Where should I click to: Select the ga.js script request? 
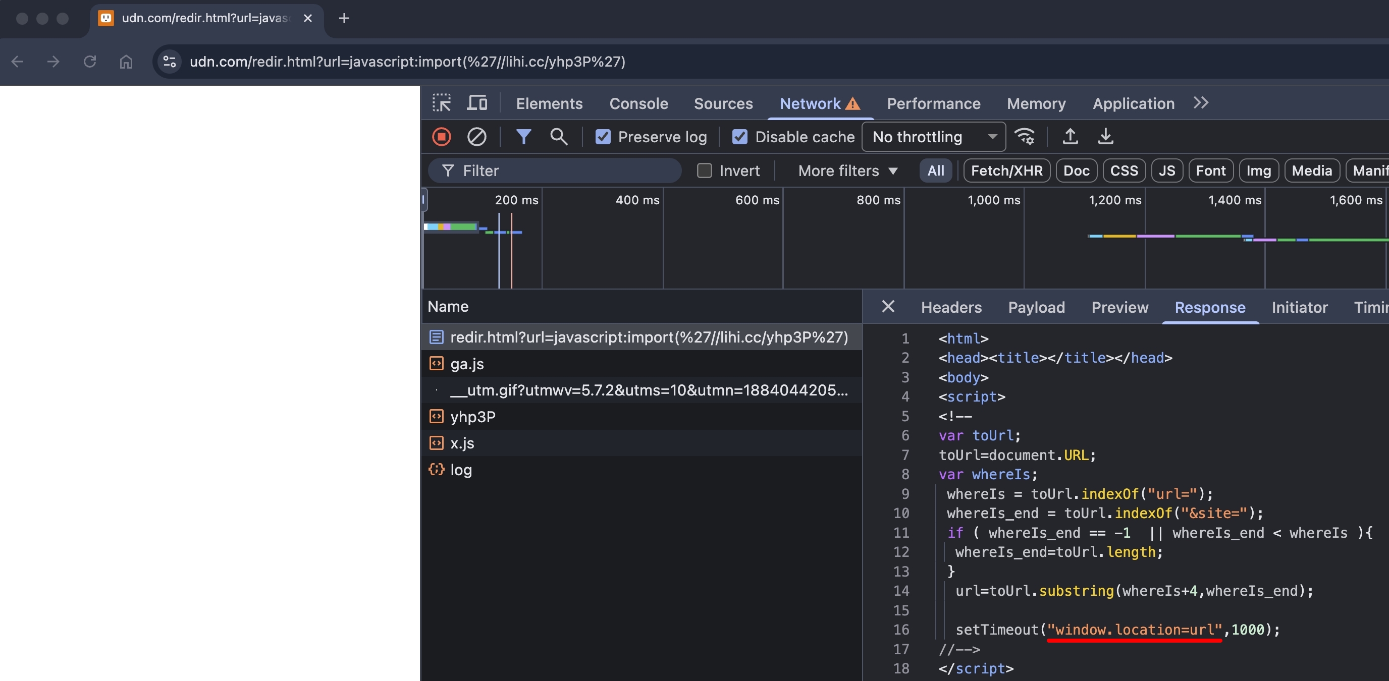coord(642,364)
